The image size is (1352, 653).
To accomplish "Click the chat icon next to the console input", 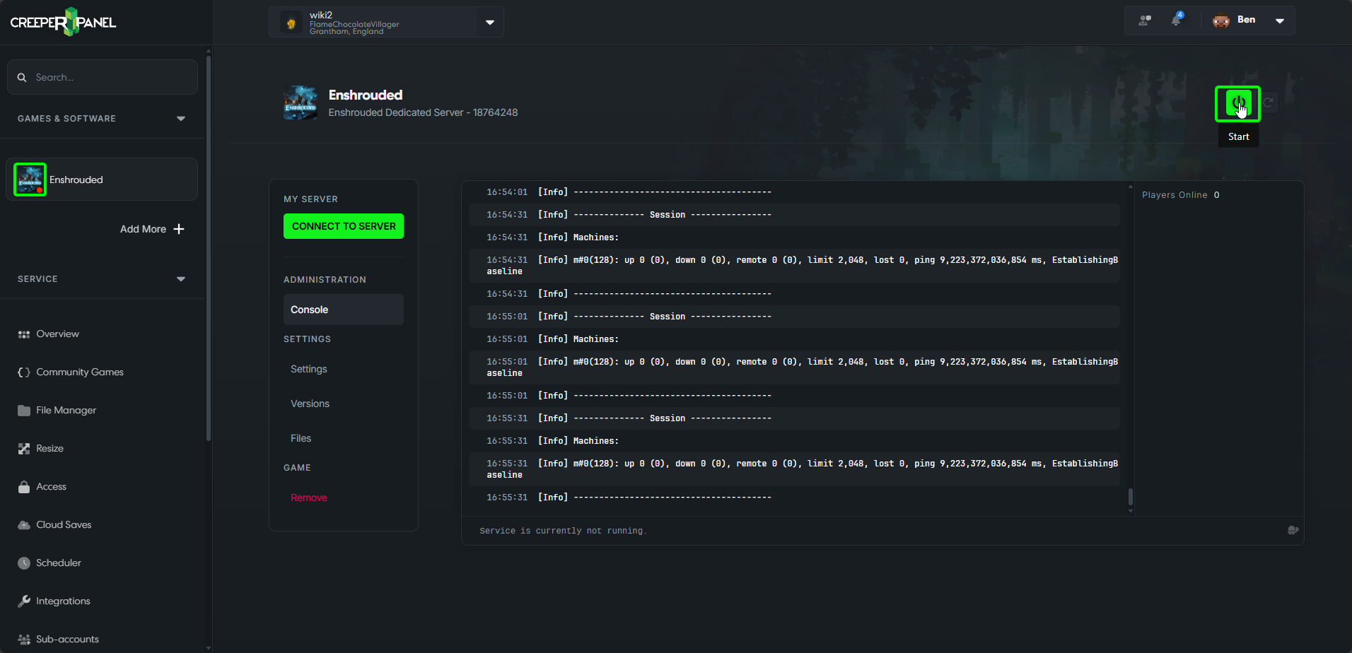I will (1293, 530).
